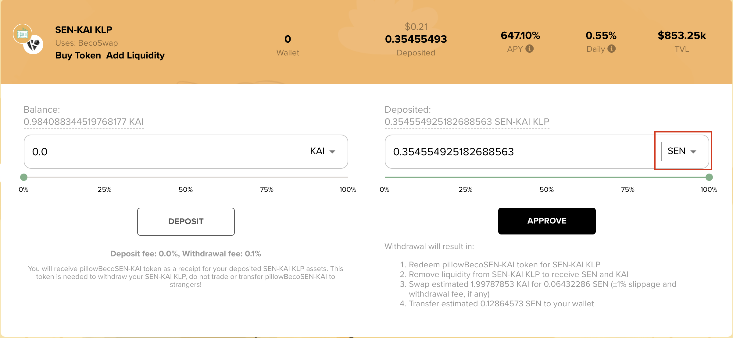Select 75% mark on the deposit slider
Screen dimensions: 733x338
coord(267,189)
